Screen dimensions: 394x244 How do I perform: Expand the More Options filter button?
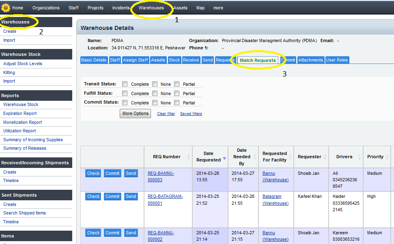135,114
